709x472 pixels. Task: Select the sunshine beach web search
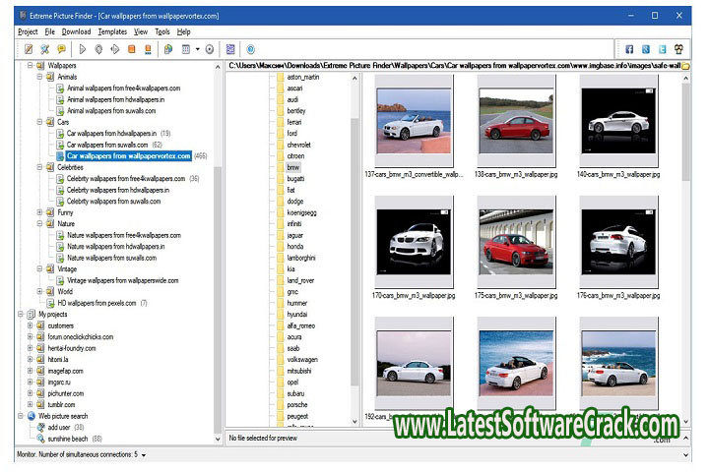click(68, 439)
